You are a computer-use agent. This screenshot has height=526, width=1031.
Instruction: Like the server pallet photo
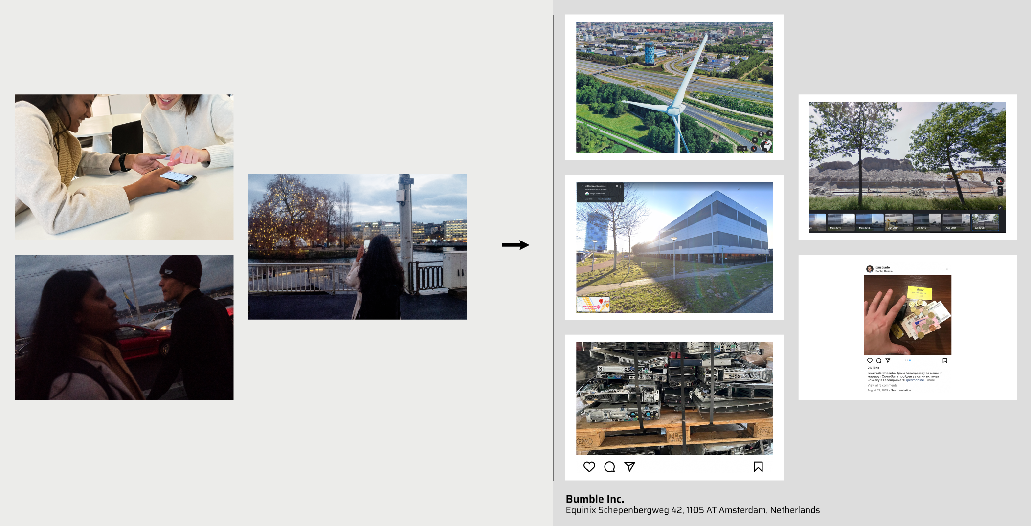(589, 467)
